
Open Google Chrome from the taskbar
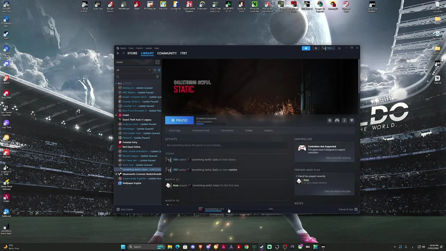246,247
